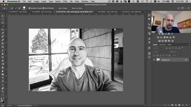Open the layer Kind filter dropdown
Viewport: 191px width, 107px height.
(158, 48)
